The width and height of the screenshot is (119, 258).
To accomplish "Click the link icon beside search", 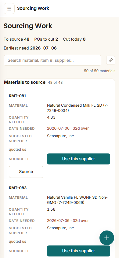I will click(x=111, y=60).
